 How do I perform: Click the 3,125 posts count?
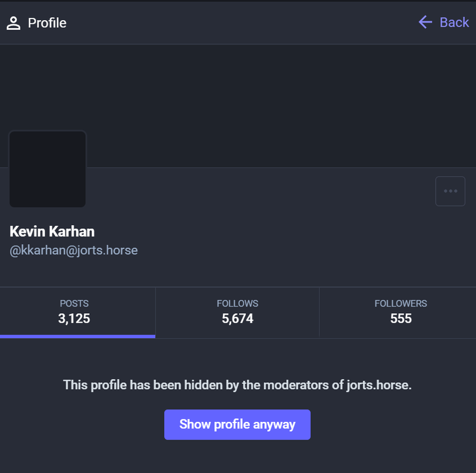tap(74, 319)
